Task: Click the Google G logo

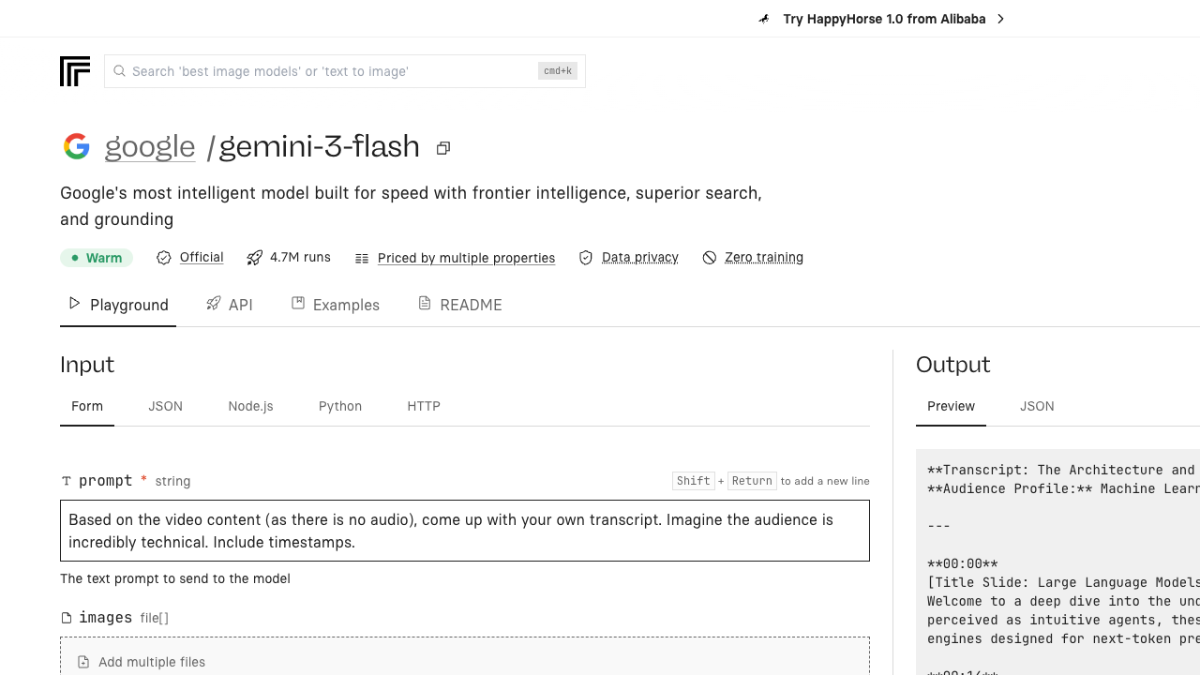Action: pos(77,146)
